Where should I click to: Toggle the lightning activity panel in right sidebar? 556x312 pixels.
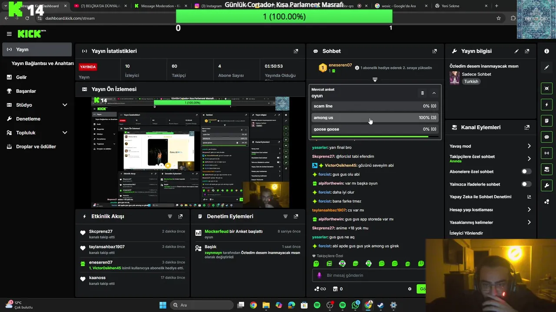click(x=546, y=104)
